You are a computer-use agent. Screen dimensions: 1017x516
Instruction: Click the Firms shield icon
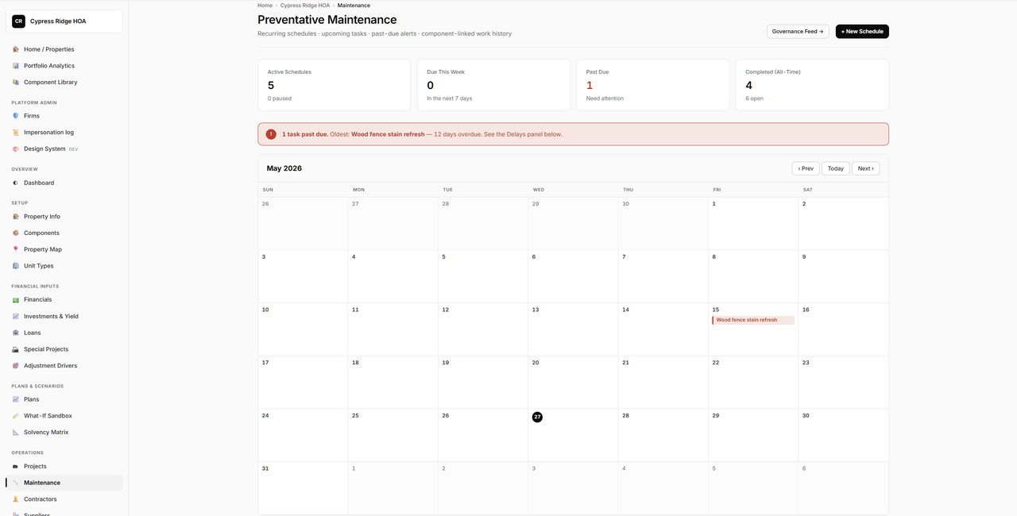[x=16, y=116]
